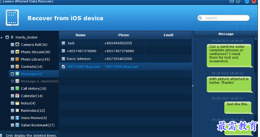Open Safari Bookmark(27) category
This screenshot has height=137, width=260.
pos(38,125)
